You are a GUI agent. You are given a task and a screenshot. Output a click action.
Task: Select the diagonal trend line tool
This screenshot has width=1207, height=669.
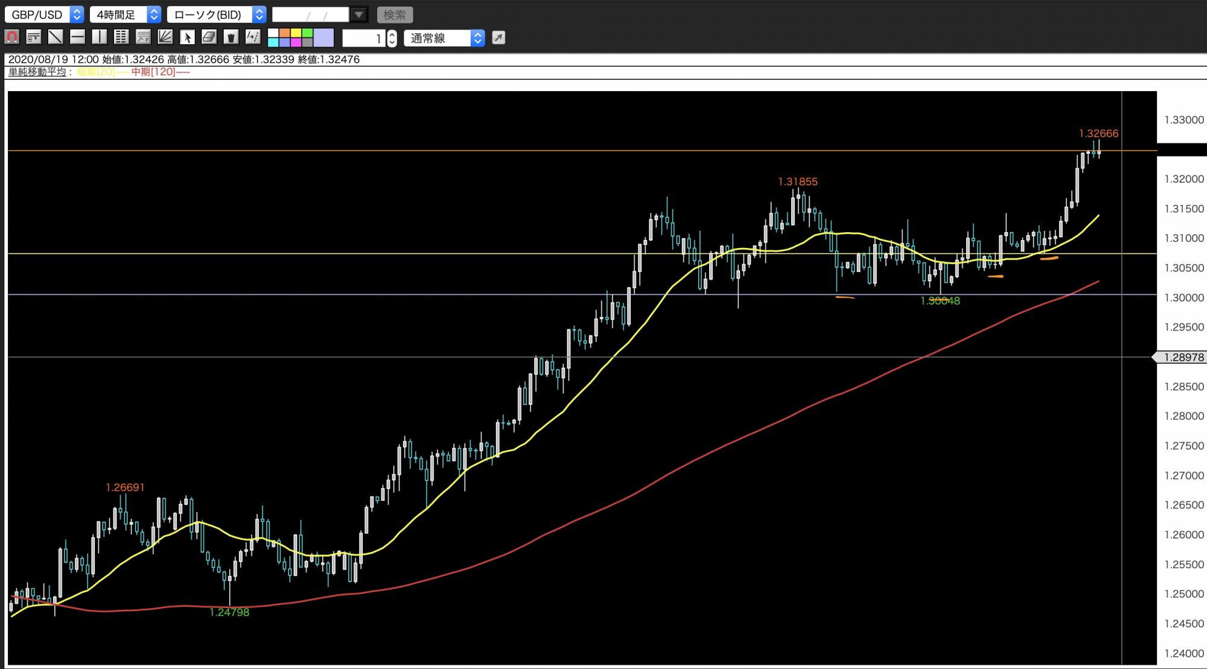(56, 37)
